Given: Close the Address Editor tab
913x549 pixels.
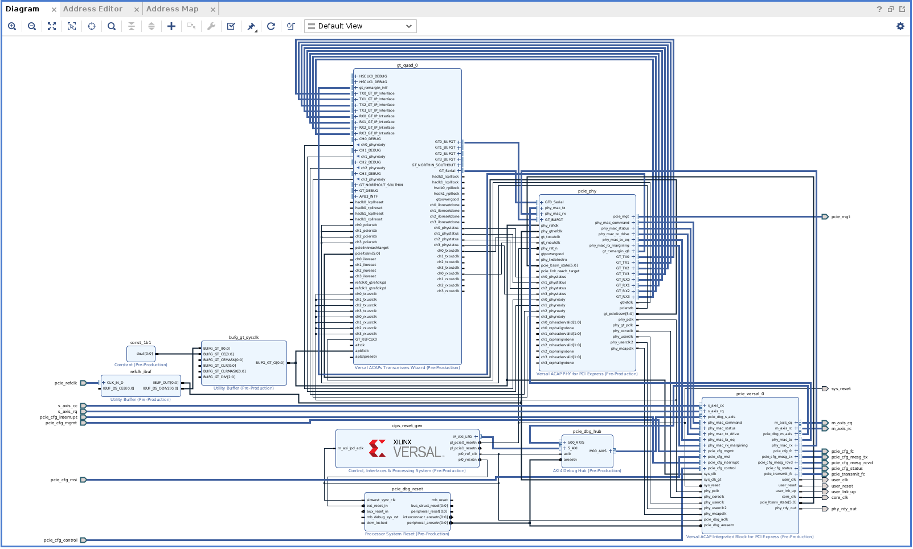Looking at the screenshot, I should 137,10.
